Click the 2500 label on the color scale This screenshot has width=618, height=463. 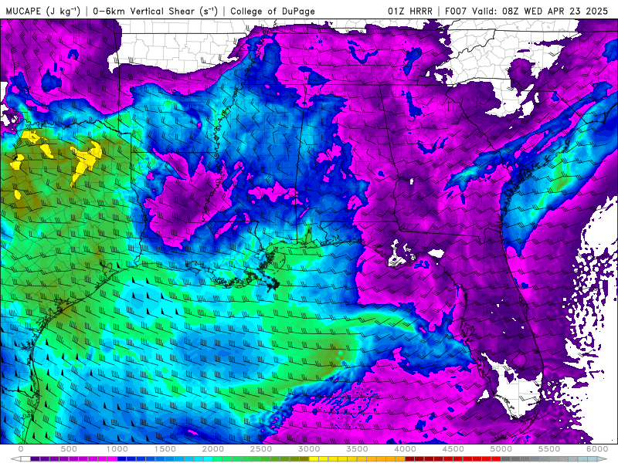[x=261, y=449]
